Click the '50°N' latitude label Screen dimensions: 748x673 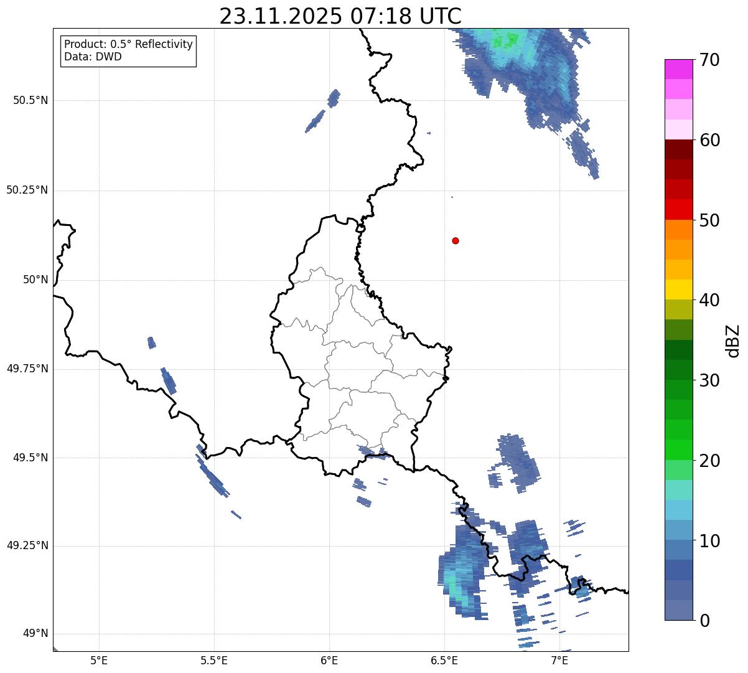pos(35,280)
